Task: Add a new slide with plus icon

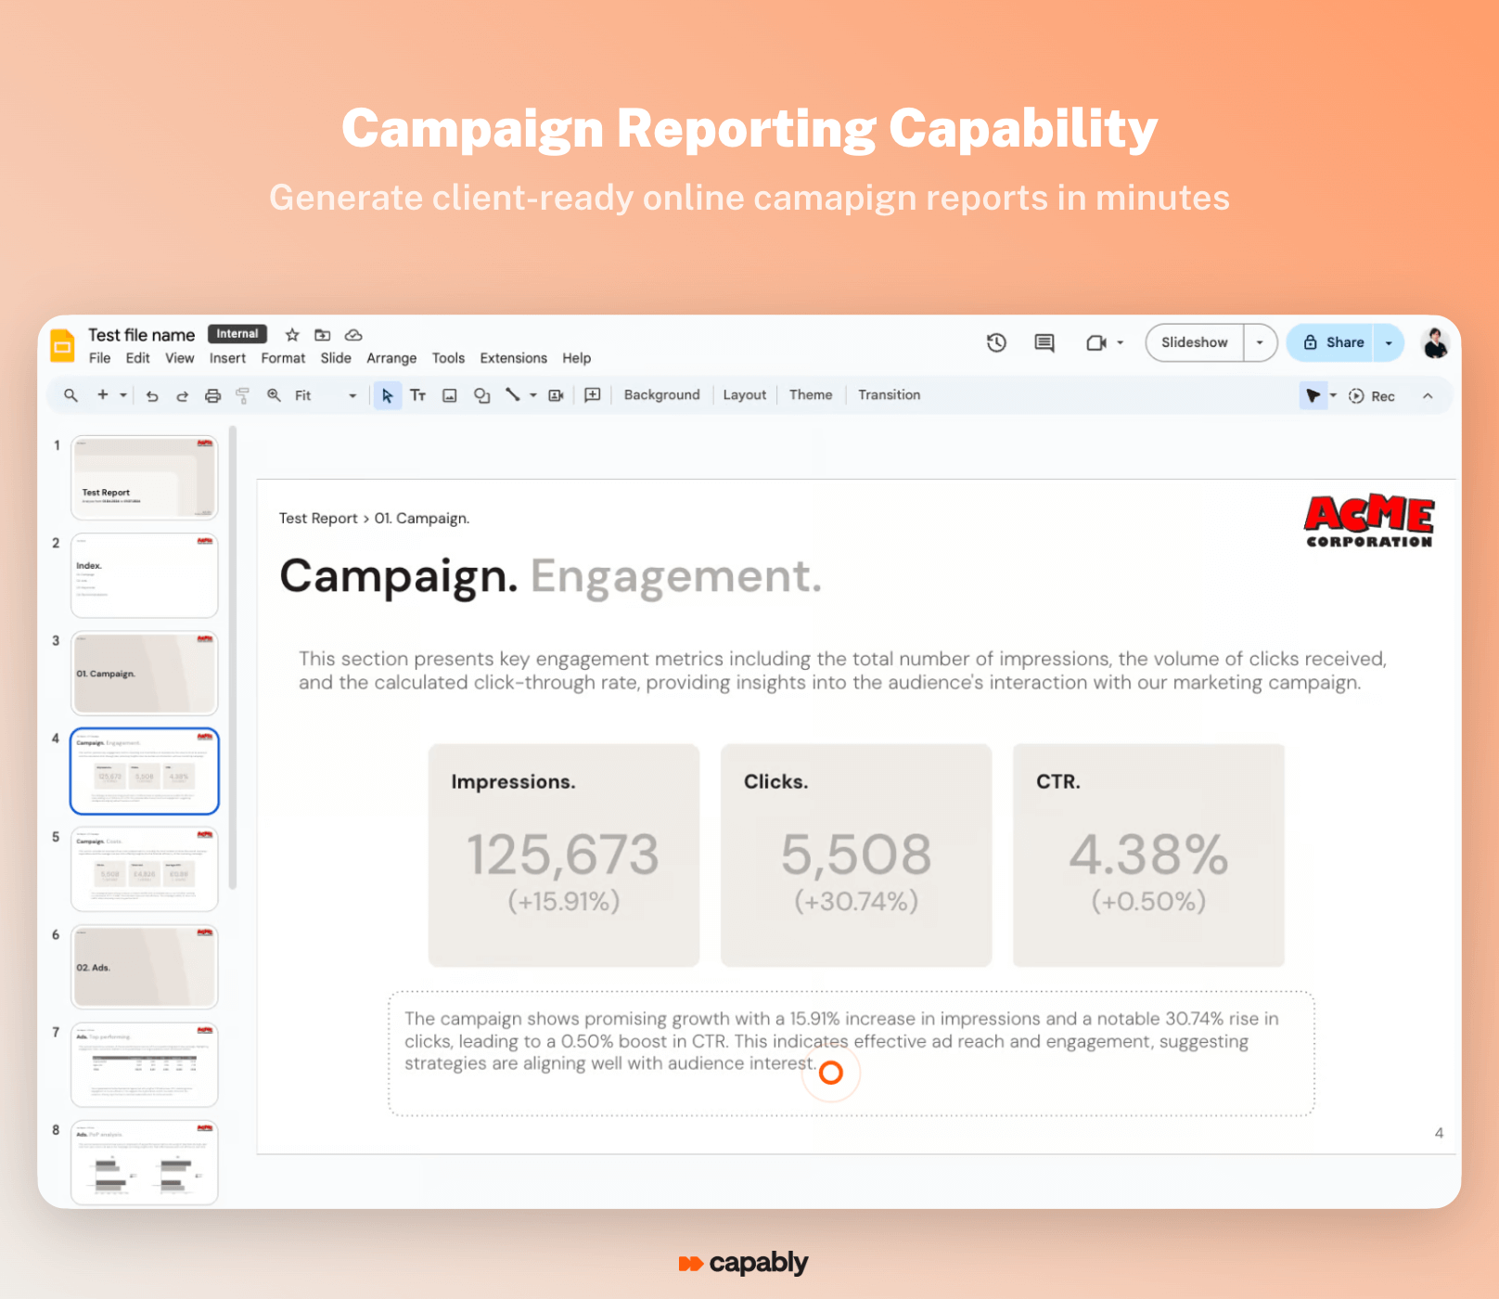Action: (x=103, y=395)
